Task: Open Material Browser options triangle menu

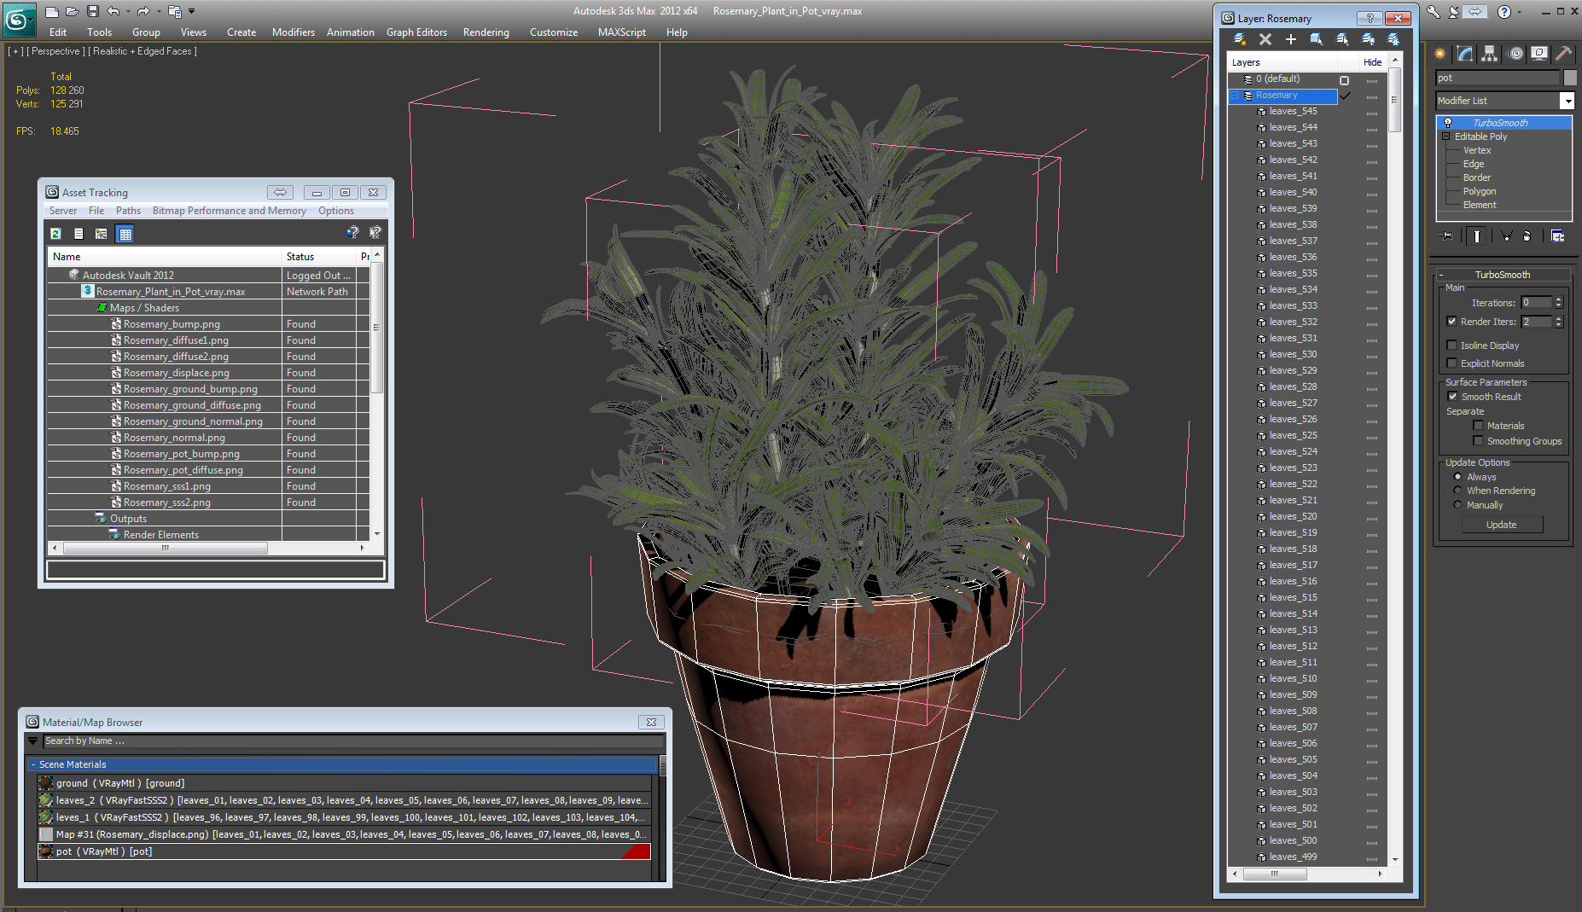Action: [x=32, y=741]
